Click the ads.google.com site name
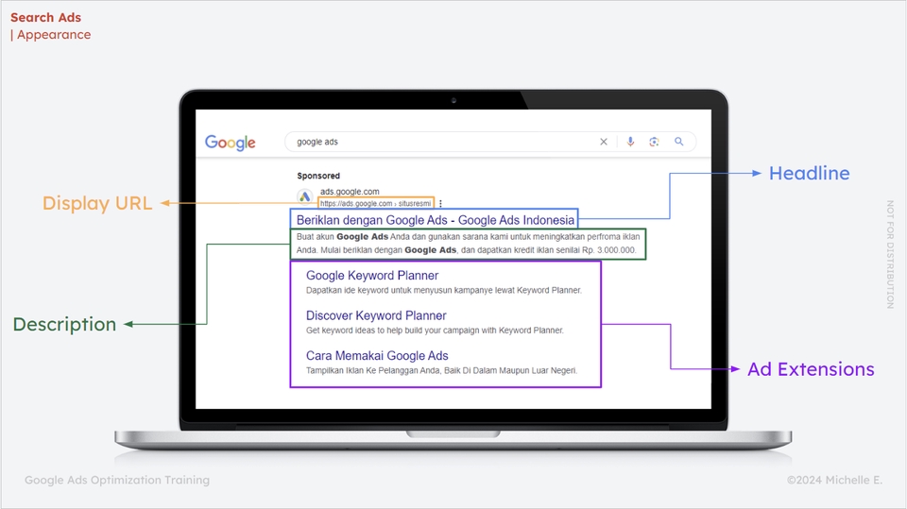Viewport: 907px width, 509px height. click(350, 192)
